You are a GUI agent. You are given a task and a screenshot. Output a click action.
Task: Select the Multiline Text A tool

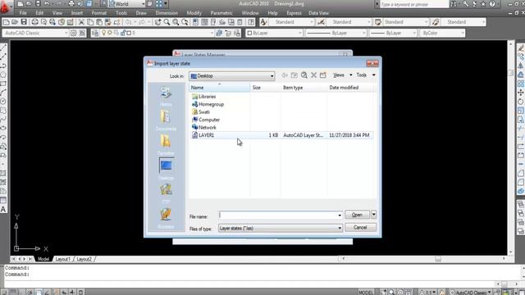[3, 210]
